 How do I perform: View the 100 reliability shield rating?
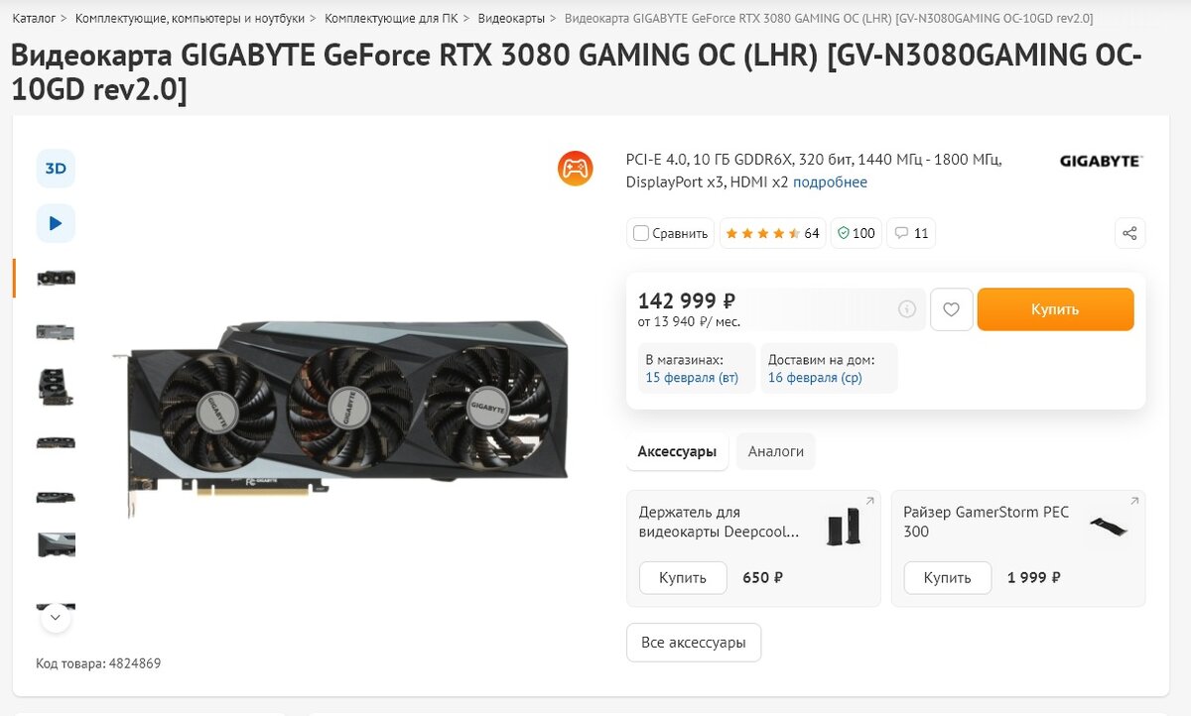856,233
